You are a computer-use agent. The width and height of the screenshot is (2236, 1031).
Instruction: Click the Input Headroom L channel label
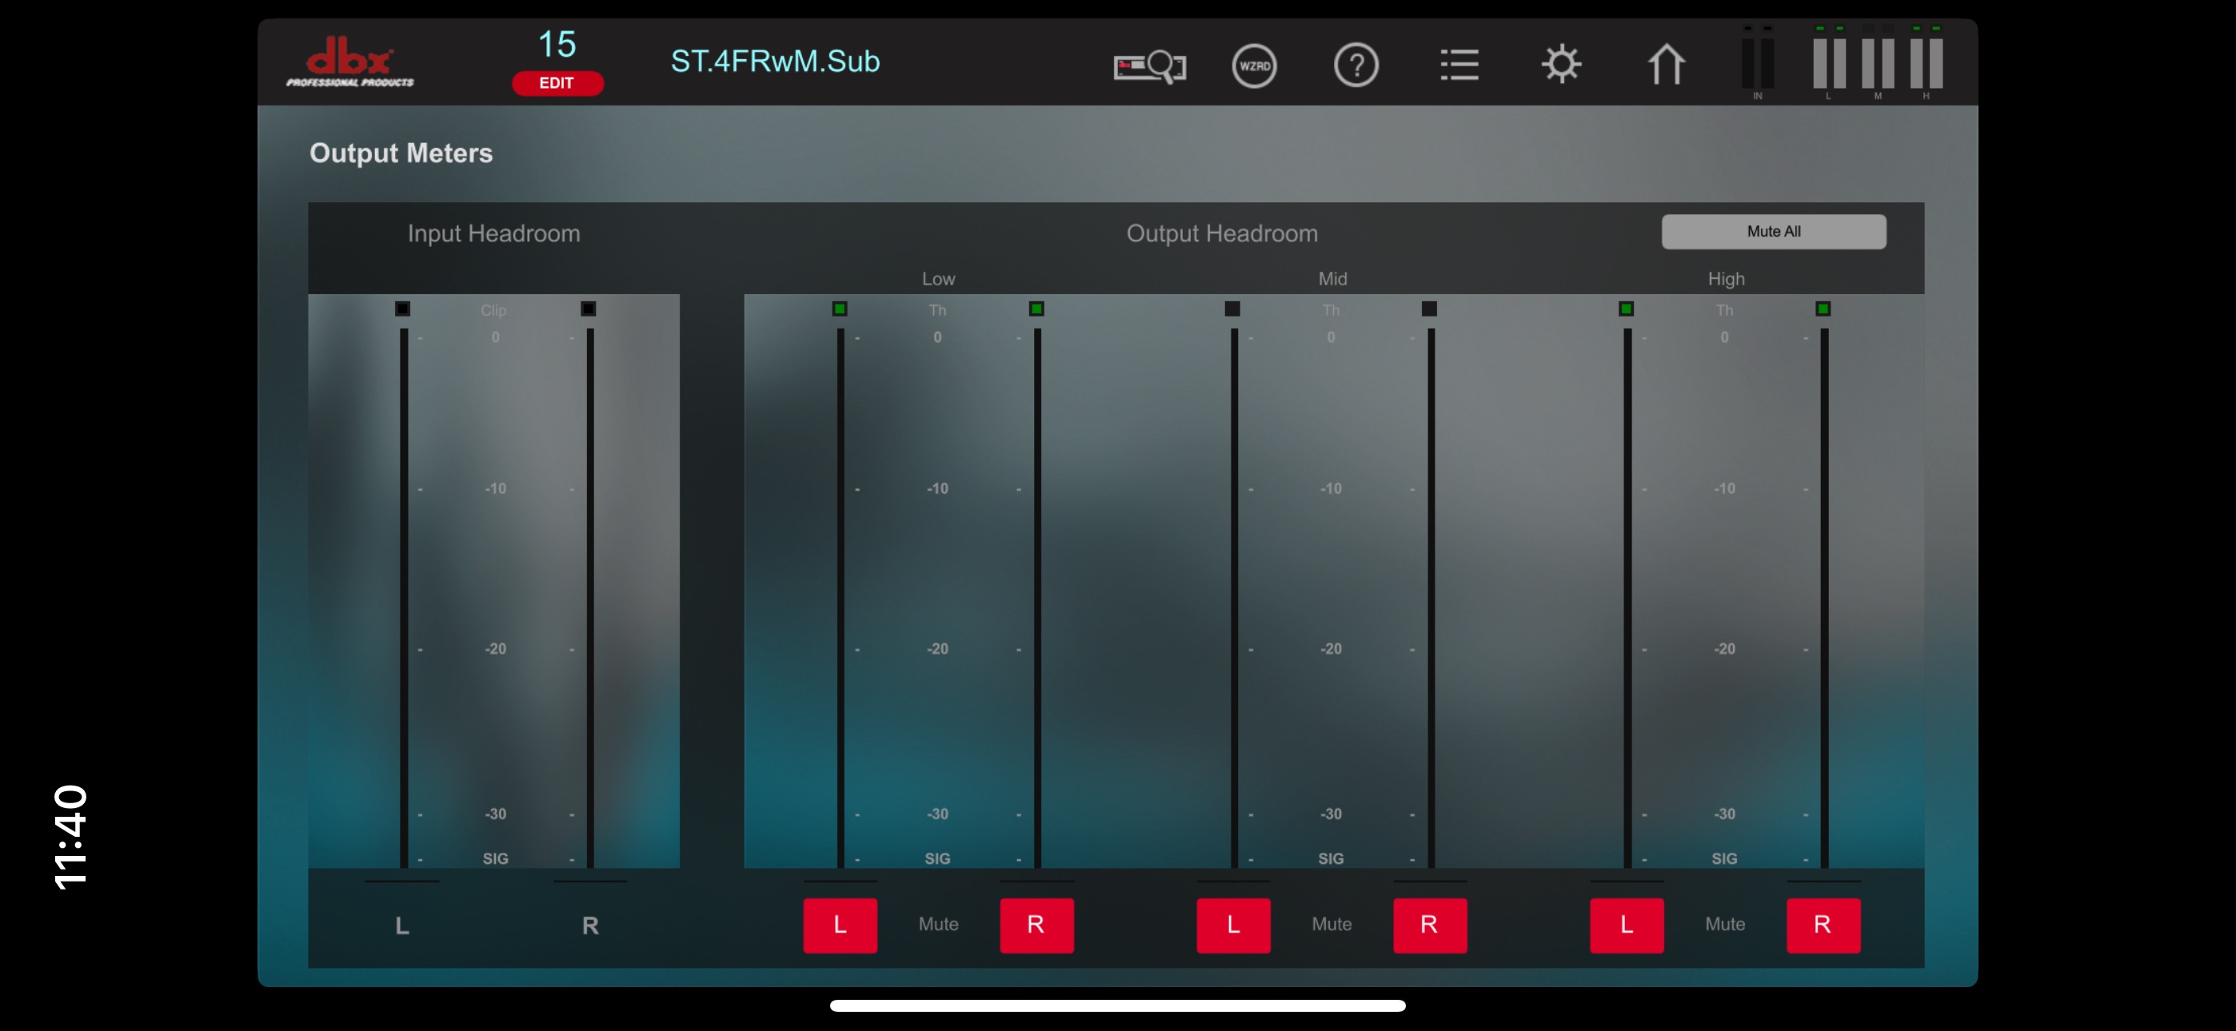(402, 926)
